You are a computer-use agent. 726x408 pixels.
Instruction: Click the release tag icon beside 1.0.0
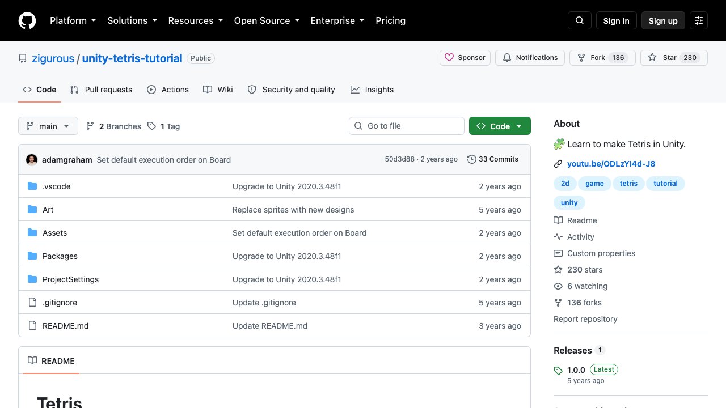click(x=558, y=371)
